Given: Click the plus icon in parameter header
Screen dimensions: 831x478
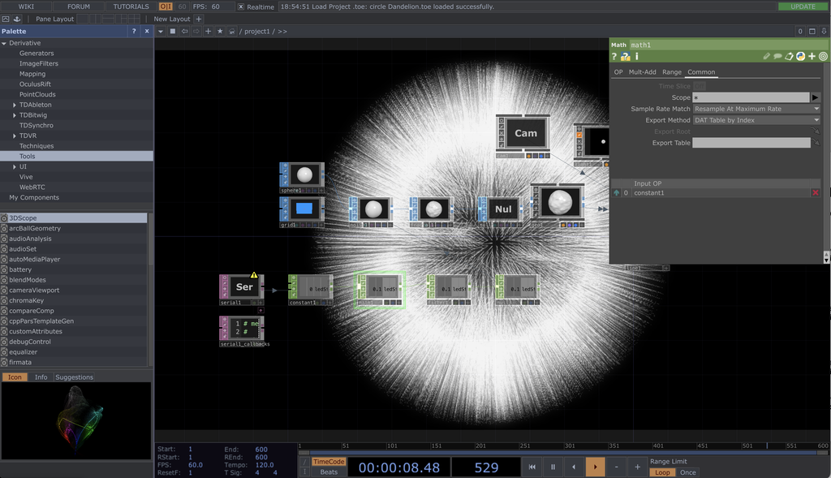Looking at the screenshot, I should [812, 57].
